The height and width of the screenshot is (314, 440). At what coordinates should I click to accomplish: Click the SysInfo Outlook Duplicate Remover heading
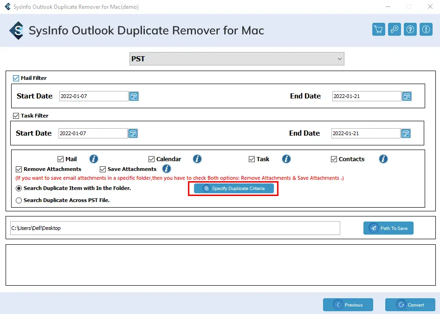pyautogui.click(x=146, y=30)
